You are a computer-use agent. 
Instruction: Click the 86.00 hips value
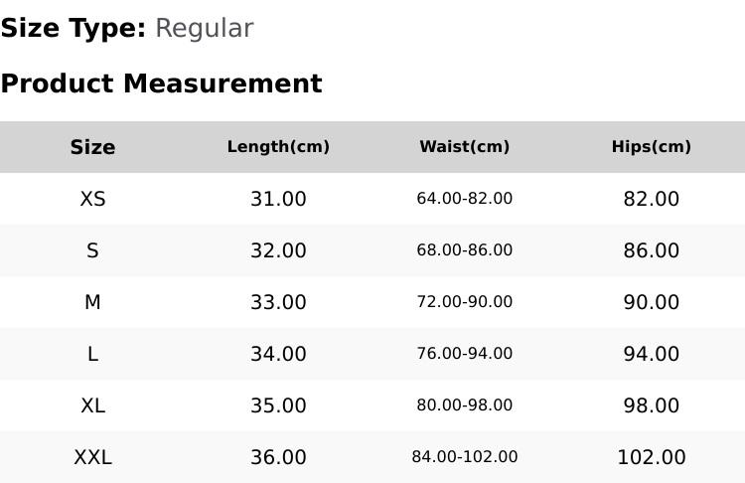click(651, 250)
